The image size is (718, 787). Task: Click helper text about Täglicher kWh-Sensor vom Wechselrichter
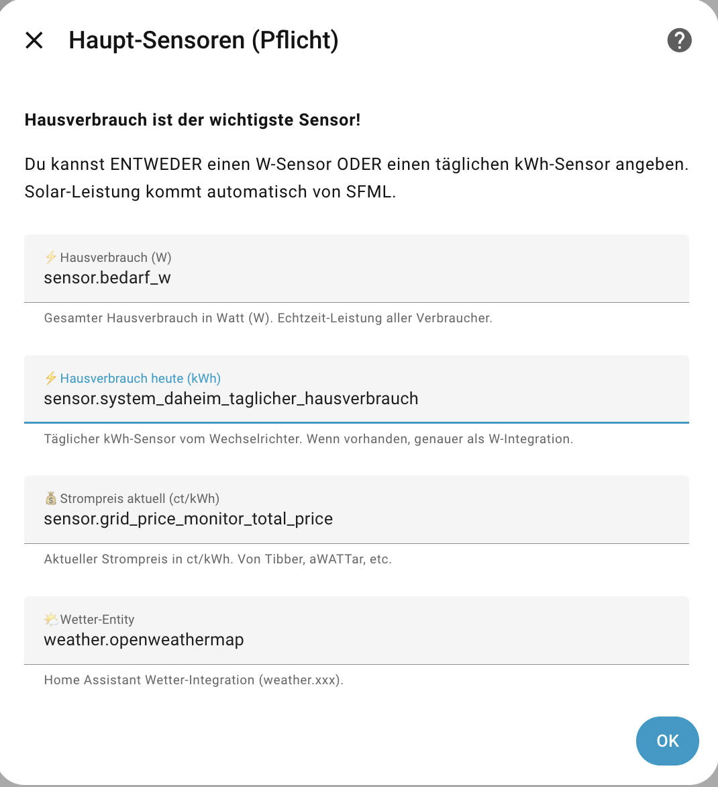(x=309, y=438)
